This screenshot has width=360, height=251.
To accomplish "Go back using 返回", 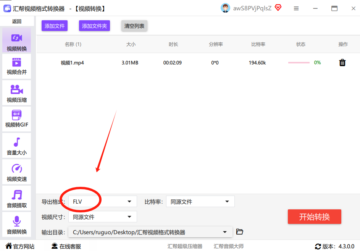I will tap(17, 21).
